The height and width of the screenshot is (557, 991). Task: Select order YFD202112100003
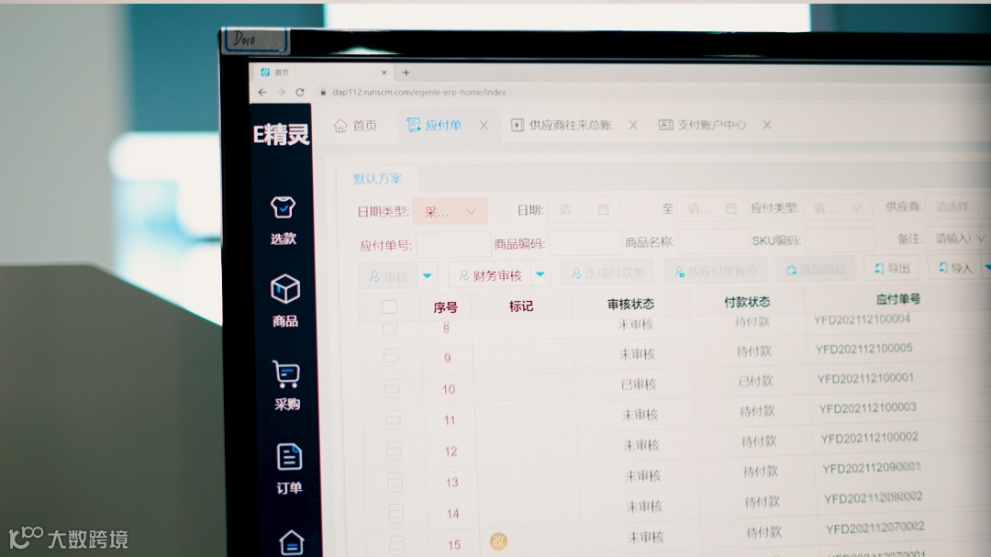point(867,407)
